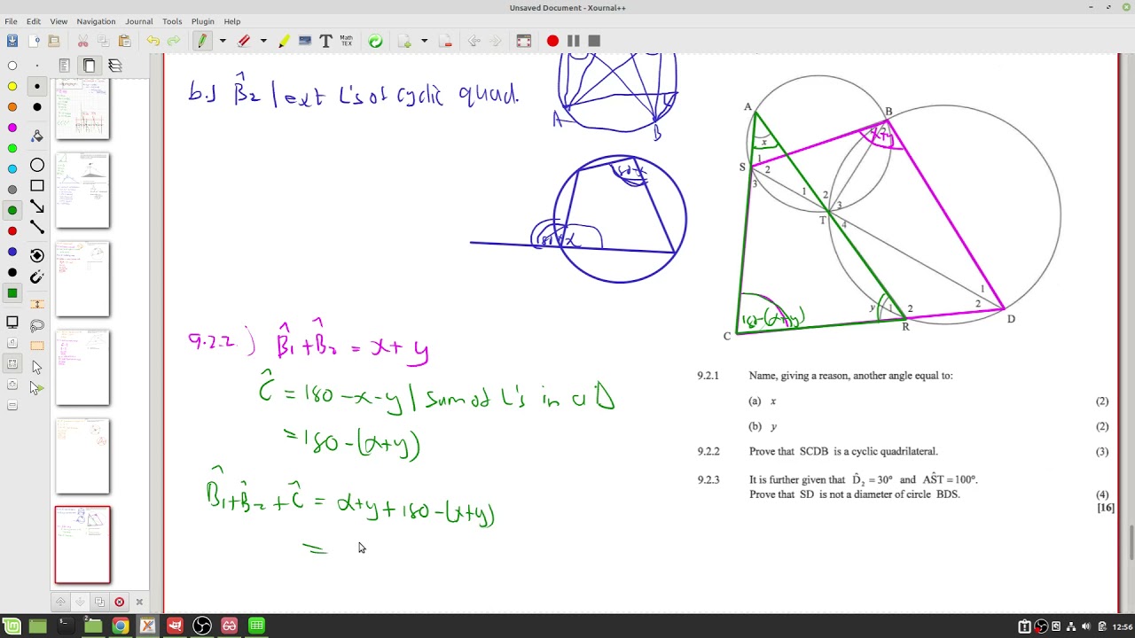Open the Math TeX tool
The height and width of the screenshot is (638, 1135).
(347, 41)
